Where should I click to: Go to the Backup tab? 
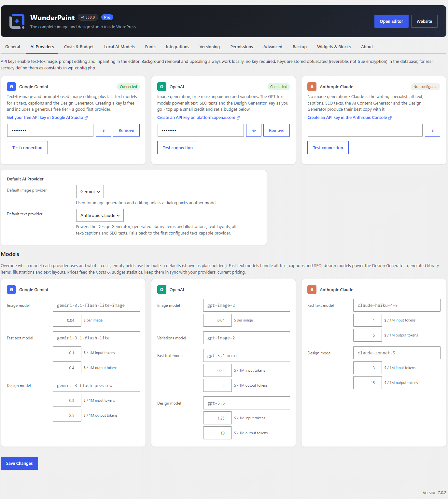pyautogui.click(x=300, y=47)
